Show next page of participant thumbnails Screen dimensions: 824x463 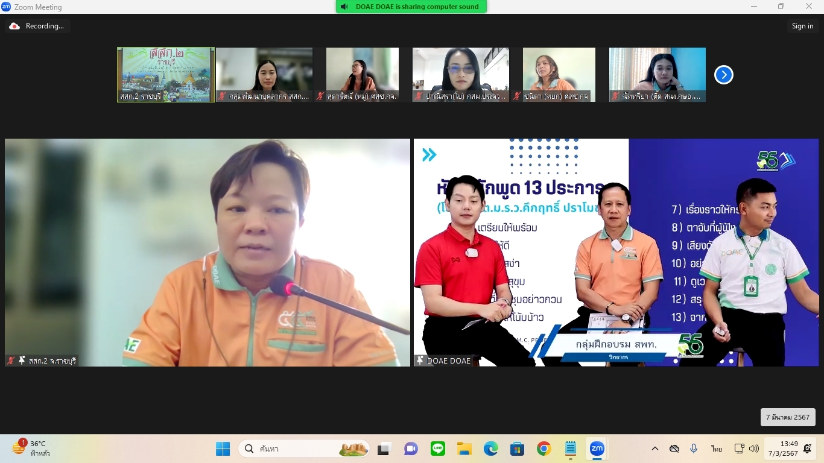723,75
